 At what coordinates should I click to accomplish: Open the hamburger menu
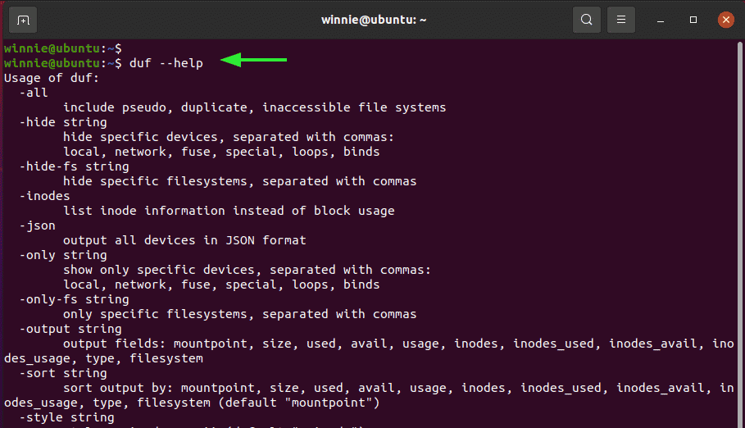point(621,20)
